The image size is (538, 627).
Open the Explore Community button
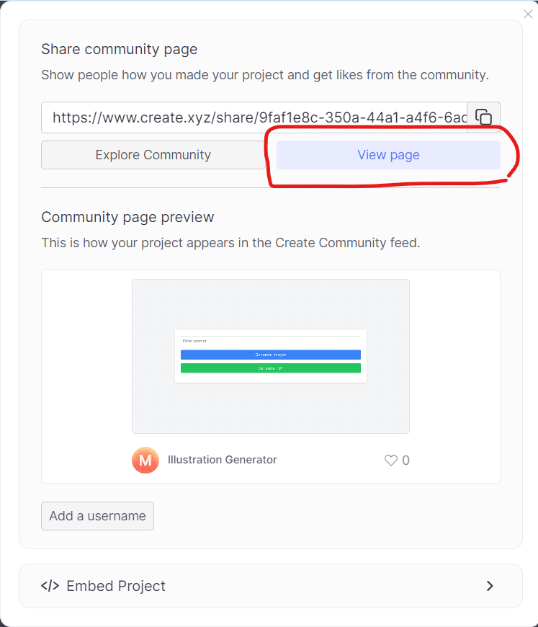coord(153,155)
